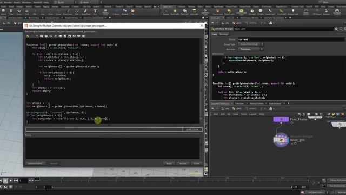Add a Caustic Light from shelf
The width and height of the screenshot is (346, 195).
click(x=270, y=12)
